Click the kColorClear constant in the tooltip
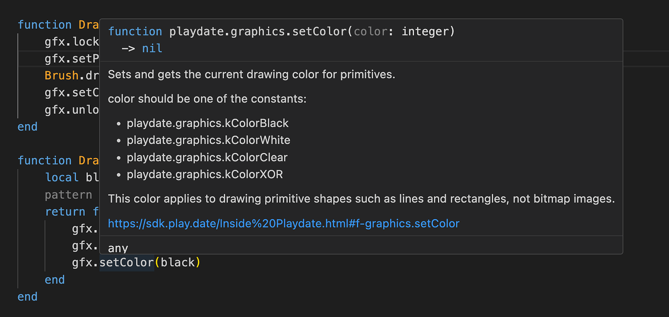 click(x=207, y=157)
